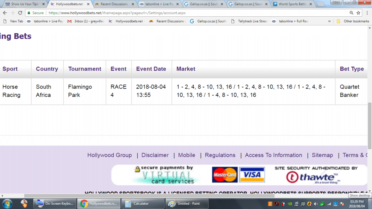372x209 pixels.
Task: Open the Windows Start orb
Action: click(7, 203)
